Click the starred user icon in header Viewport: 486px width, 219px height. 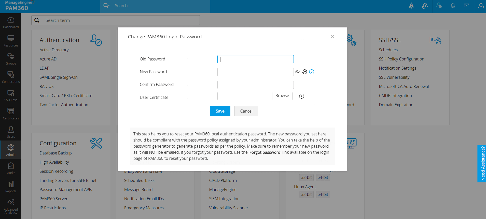(x=439, y=6)
